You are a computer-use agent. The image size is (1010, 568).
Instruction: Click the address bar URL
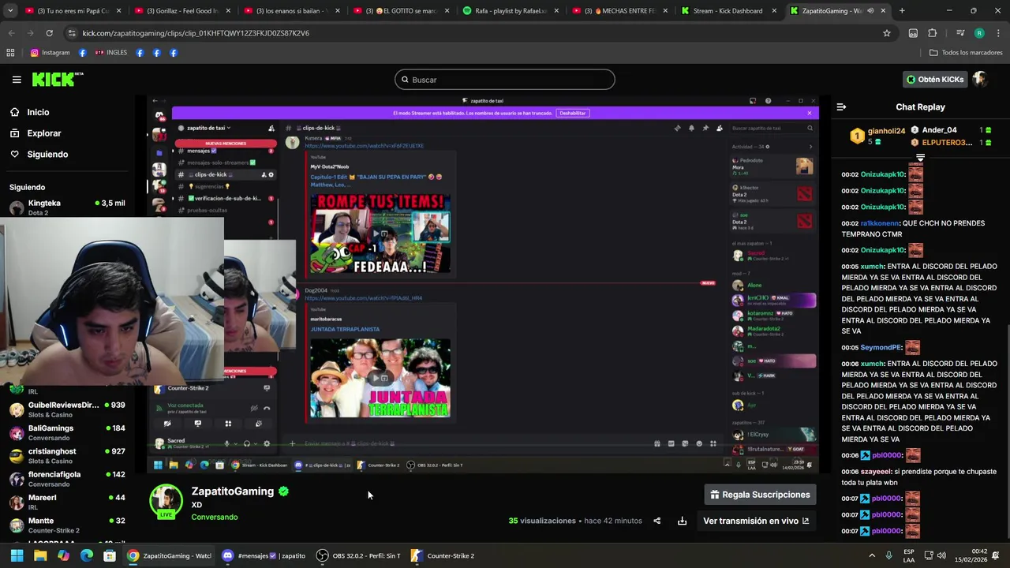[x=196, y=33]
